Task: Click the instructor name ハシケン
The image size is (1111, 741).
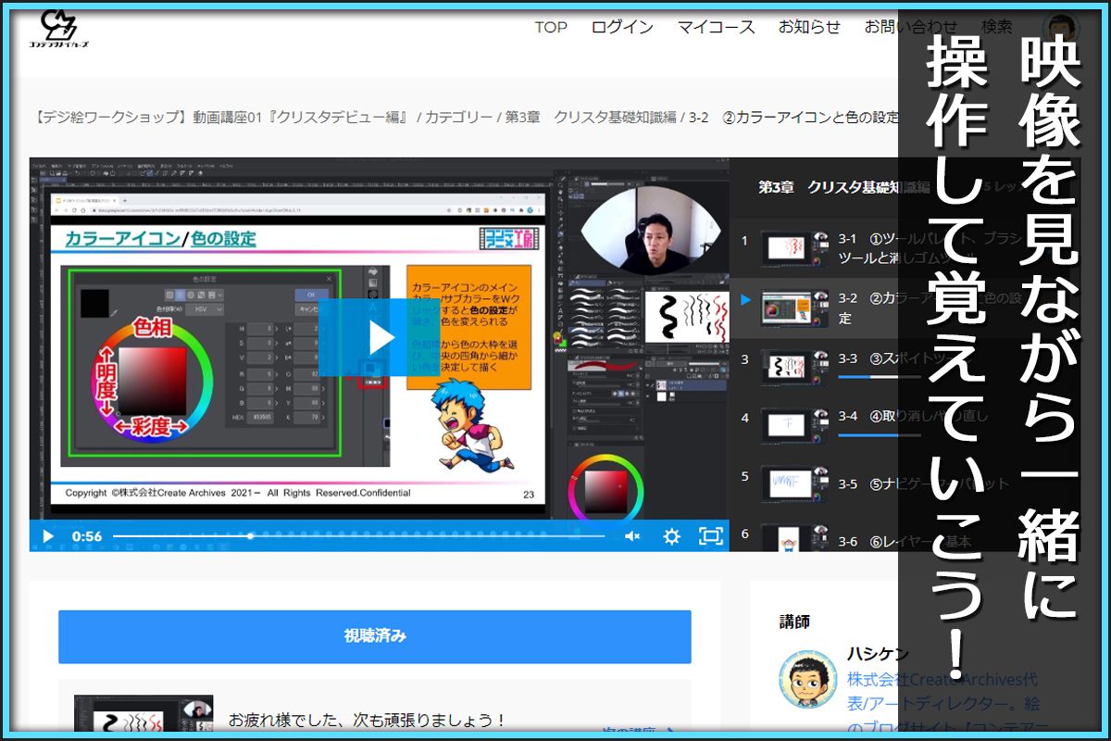Action: tap(877, 654)
